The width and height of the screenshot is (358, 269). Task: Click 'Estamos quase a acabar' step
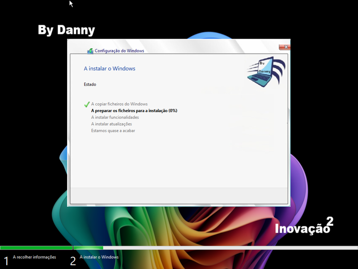coord(113,130)
